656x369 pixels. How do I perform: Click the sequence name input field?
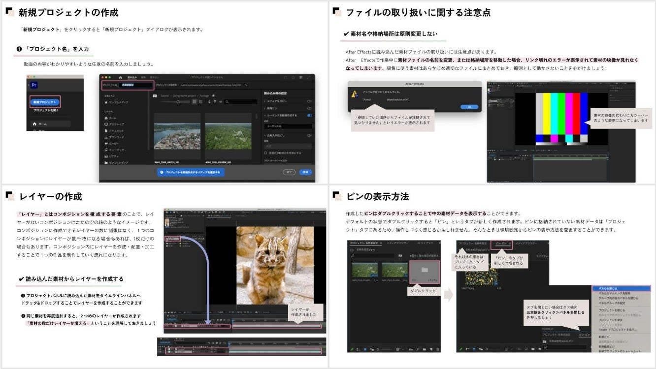click(288, 126)
